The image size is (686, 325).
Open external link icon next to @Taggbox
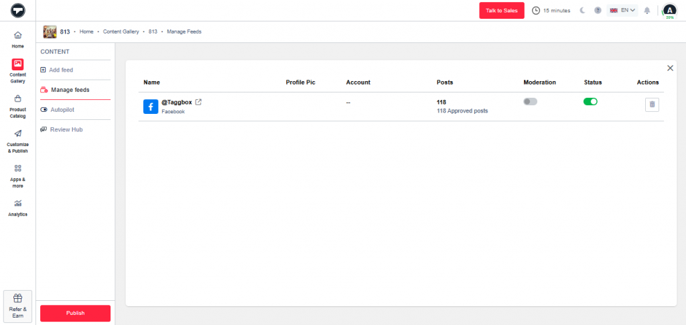(198, 102)
